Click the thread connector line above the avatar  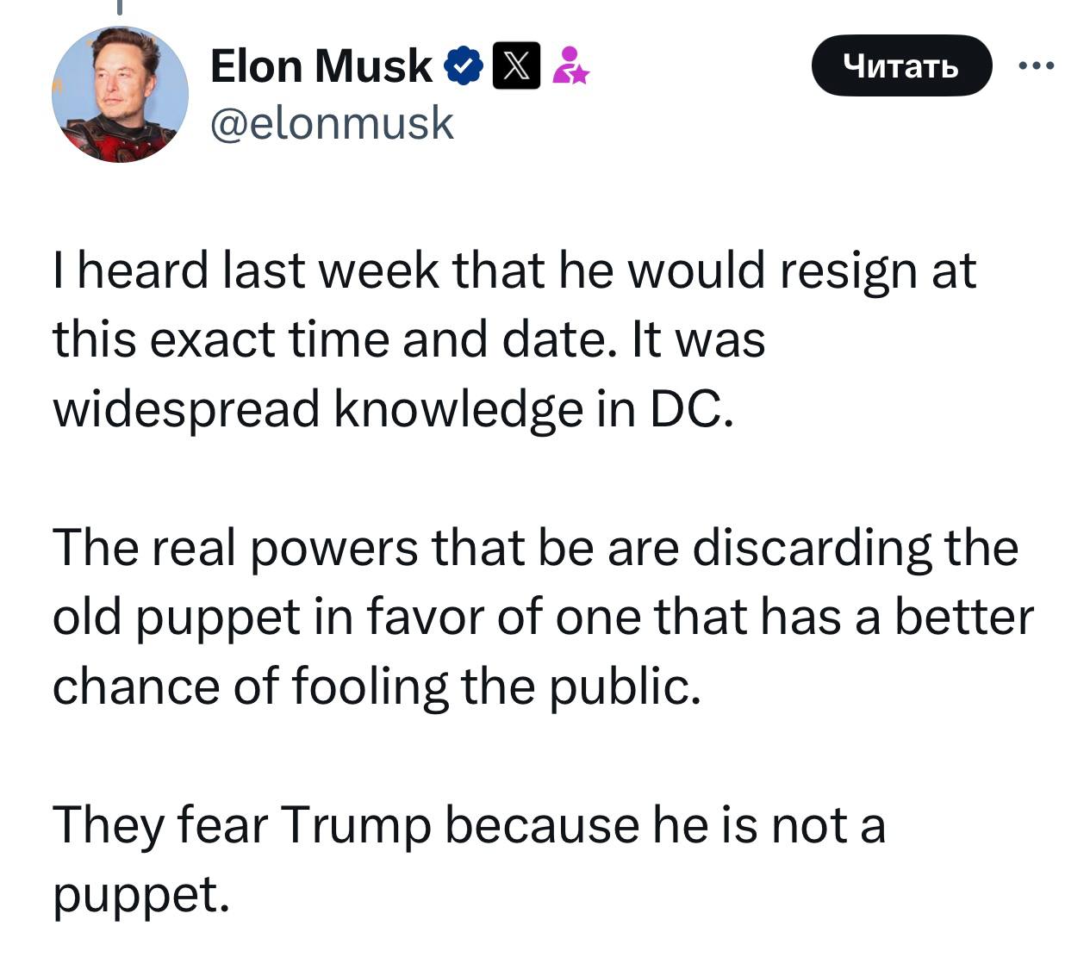coord(120,7)
